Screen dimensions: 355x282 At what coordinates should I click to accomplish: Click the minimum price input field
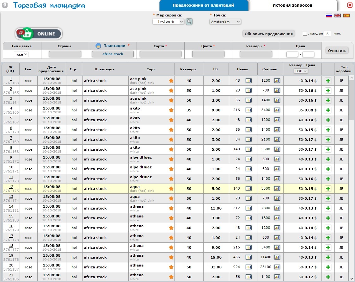(x=292, y=54)
